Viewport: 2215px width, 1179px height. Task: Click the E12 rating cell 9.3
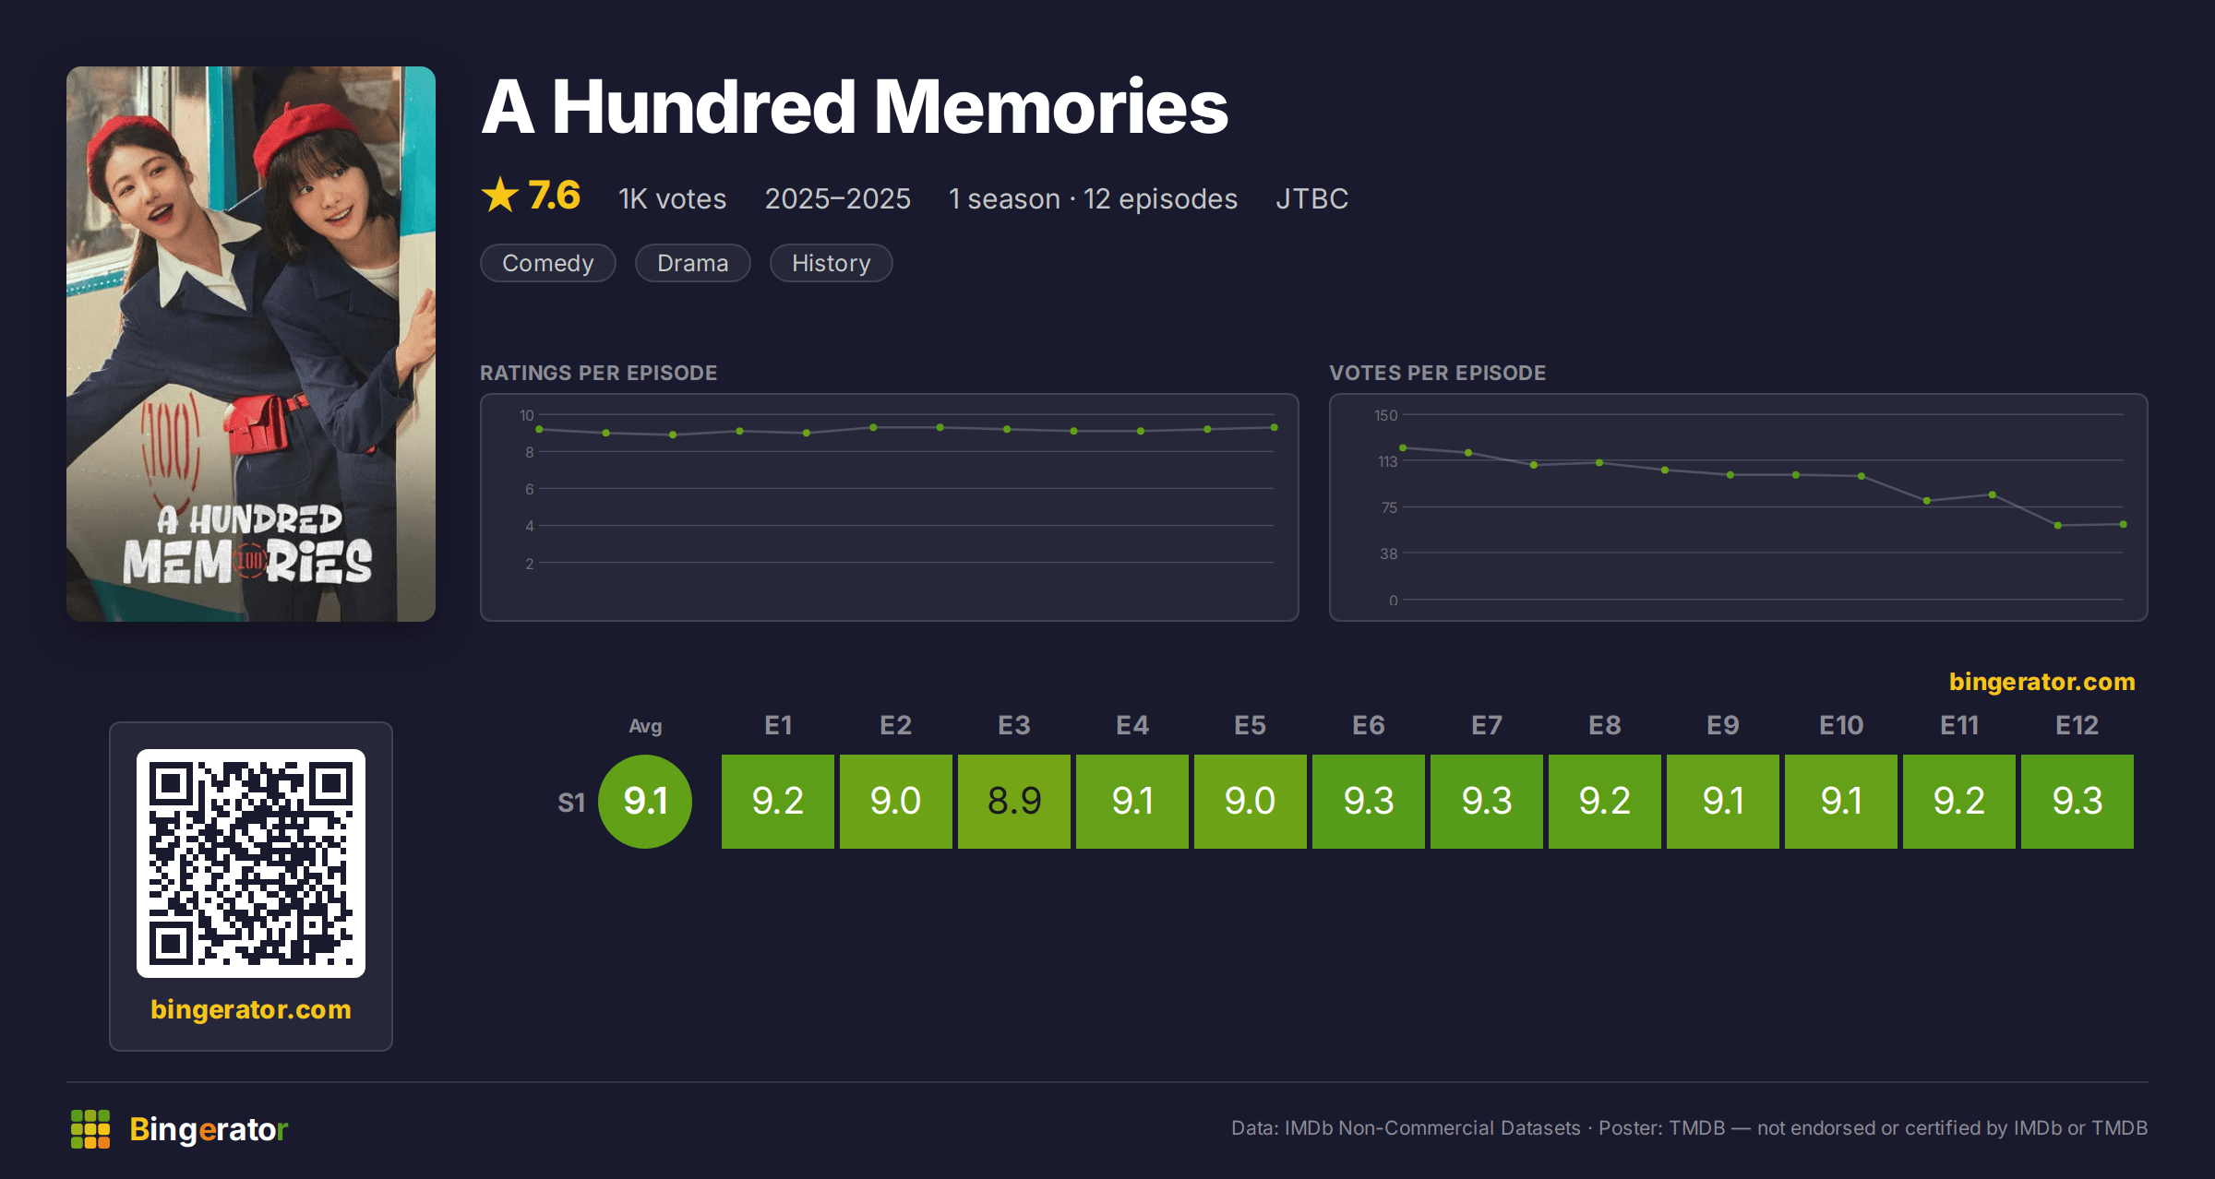point(2077,801)
